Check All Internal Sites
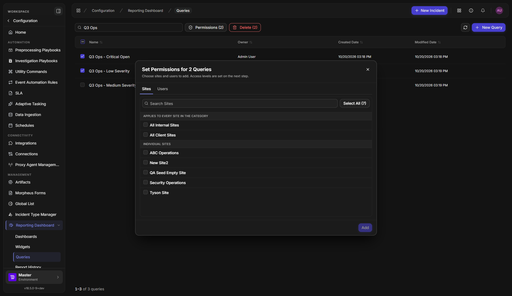512x296 pixels. pos(146,125)
